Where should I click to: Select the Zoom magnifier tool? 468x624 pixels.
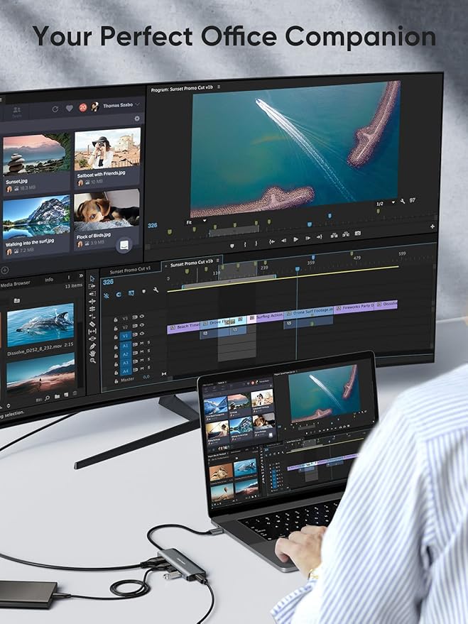[92, 361]
